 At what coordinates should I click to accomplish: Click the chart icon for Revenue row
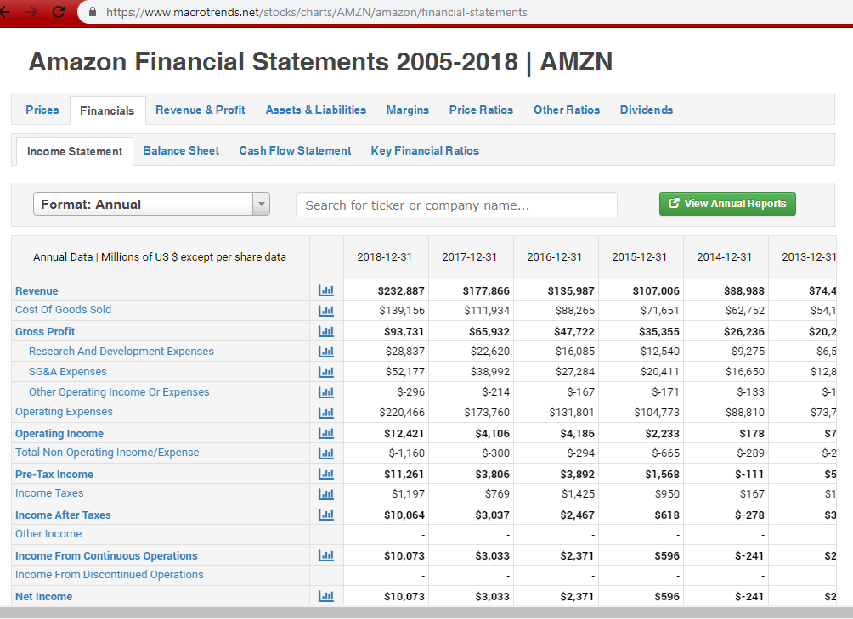(x=326, y=290)
